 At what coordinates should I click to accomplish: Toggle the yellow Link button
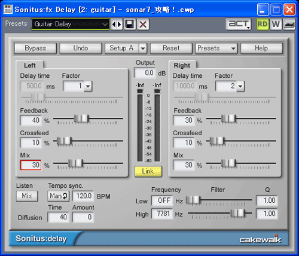148,172
